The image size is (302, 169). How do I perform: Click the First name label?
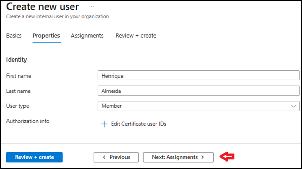tap(19, 76)
